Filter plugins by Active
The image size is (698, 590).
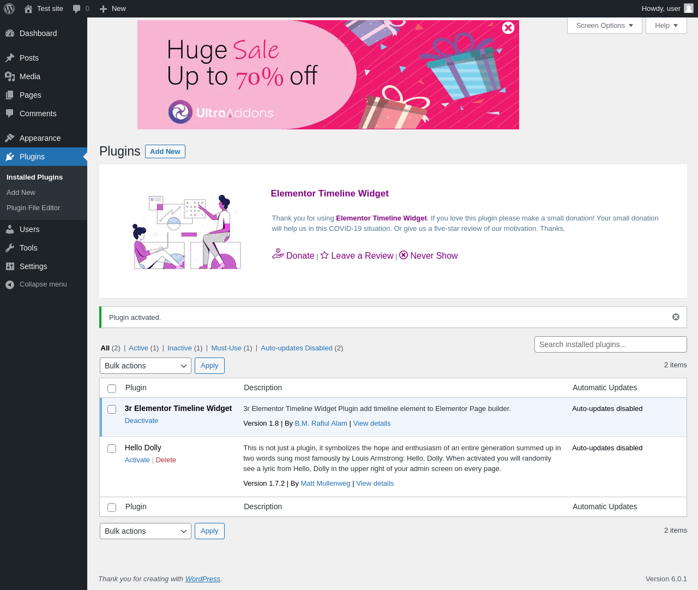click(139, 348)
